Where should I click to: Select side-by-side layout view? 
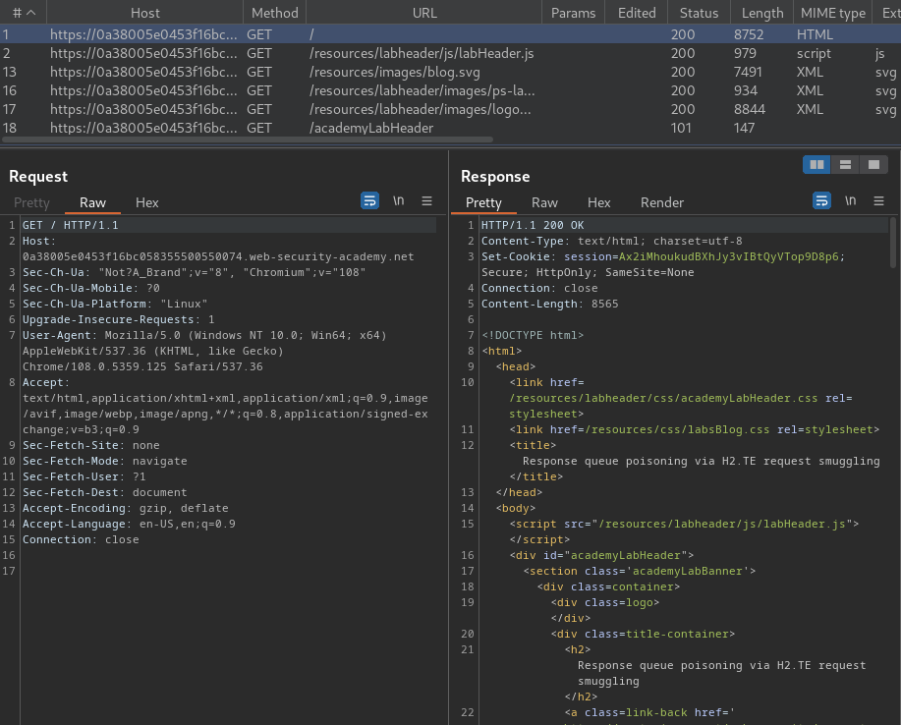tap(817, 165)
